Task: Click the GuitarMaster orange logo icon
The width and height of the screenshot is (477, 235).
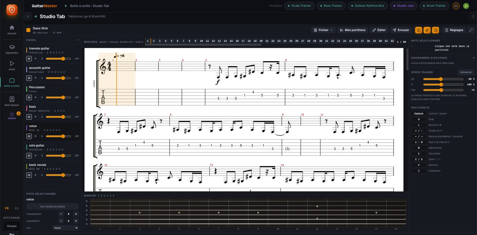Action: pyautogui.click(x=12, y=10)
